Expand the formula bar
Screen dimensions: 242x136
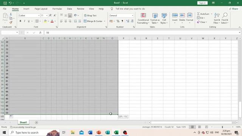click(239, 32)
